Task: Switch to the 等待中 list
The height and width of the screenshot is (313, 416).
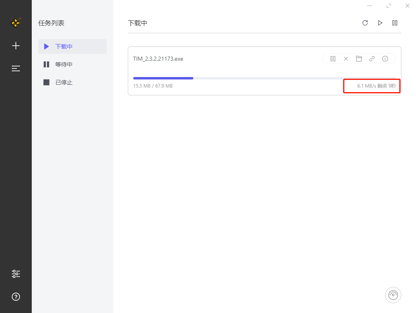Action: [72, 64]
